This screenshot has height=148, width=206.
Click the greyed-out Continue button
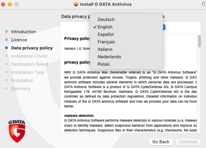(x=188, y=142)
